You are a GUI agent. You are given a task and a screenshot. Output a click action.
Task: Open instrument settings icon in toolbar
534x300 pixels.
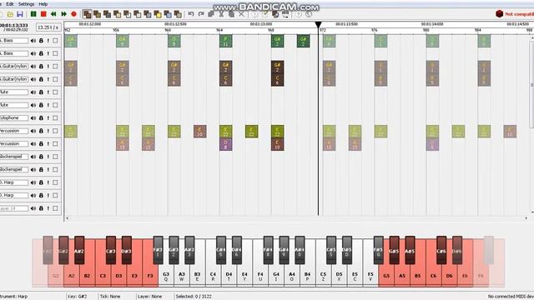click(x=275, y=14)
